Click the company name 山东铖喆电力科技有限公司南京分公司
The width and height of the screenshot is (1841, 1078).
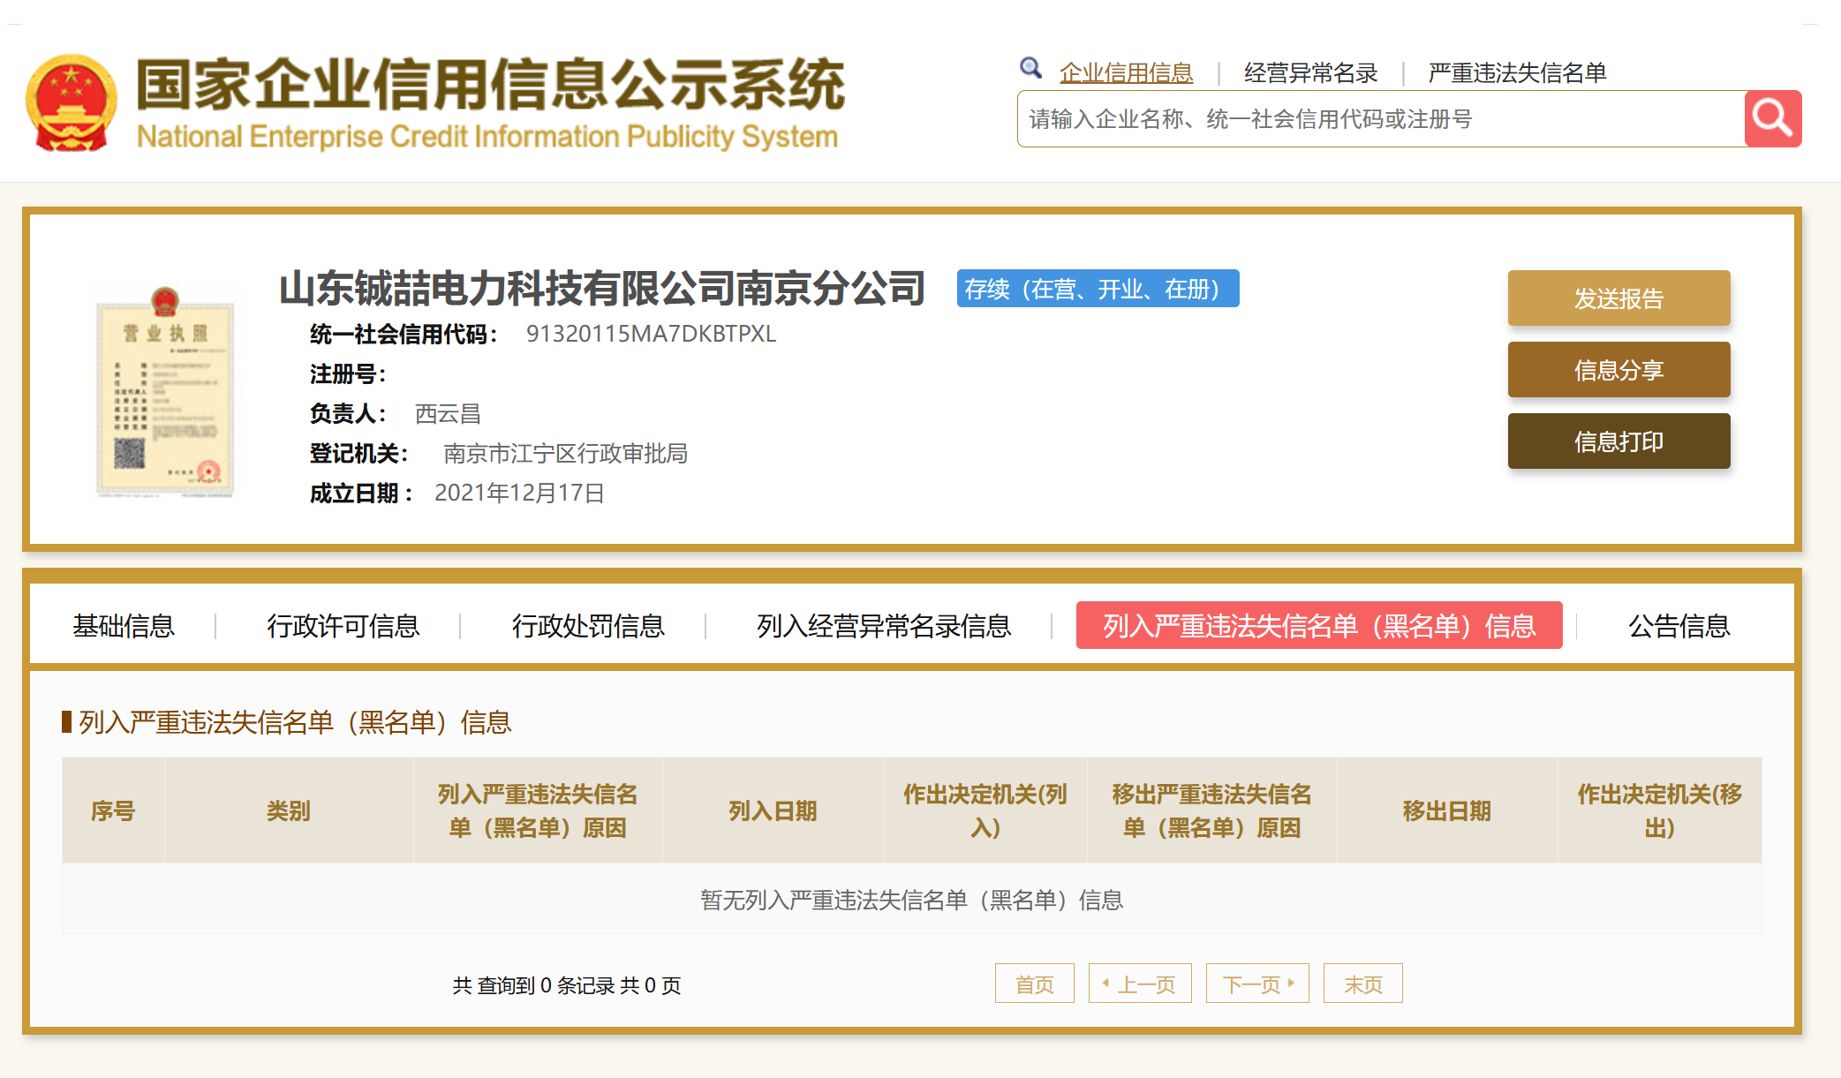coord(602,289)
